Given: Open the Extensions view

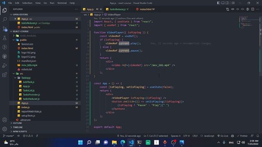Looking at the screenshot, I should click(5, 74).
